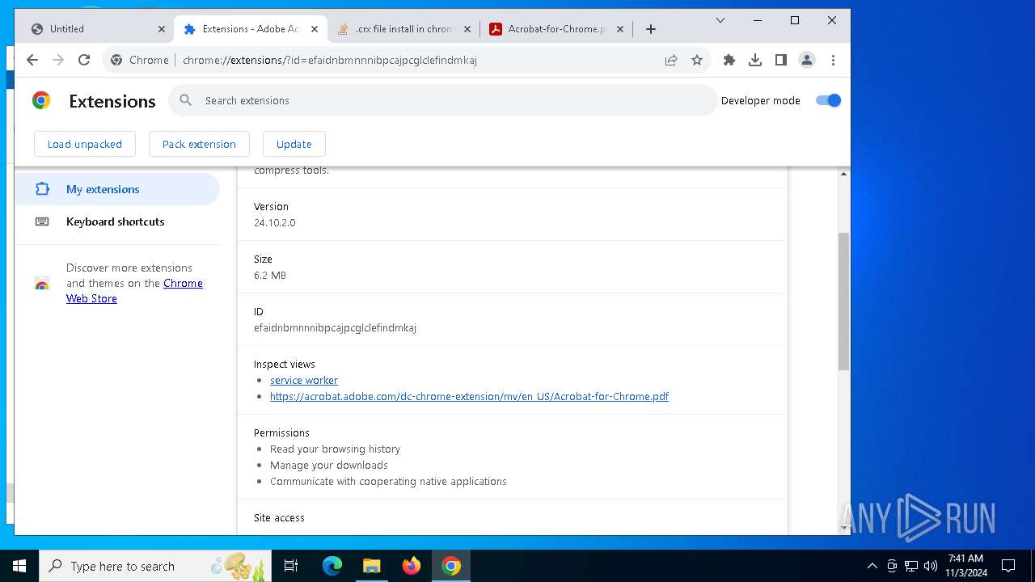This screenshot has height=582, width=1035.
Task: Click the version number 24.10.2.0
Action: click(275, 222)
